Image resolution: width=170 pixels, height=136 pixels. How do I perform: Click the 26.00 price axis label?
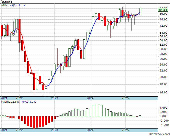click(164, 59)
